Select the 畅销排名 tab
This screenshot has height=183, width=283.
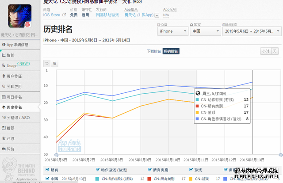tap(171, 51)
